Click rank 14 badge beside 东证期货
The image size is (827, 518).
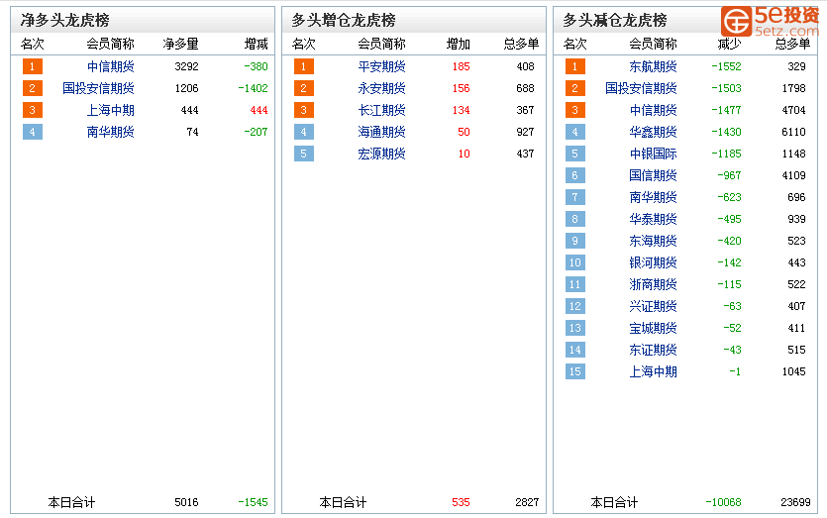click(x=574, y=350)
